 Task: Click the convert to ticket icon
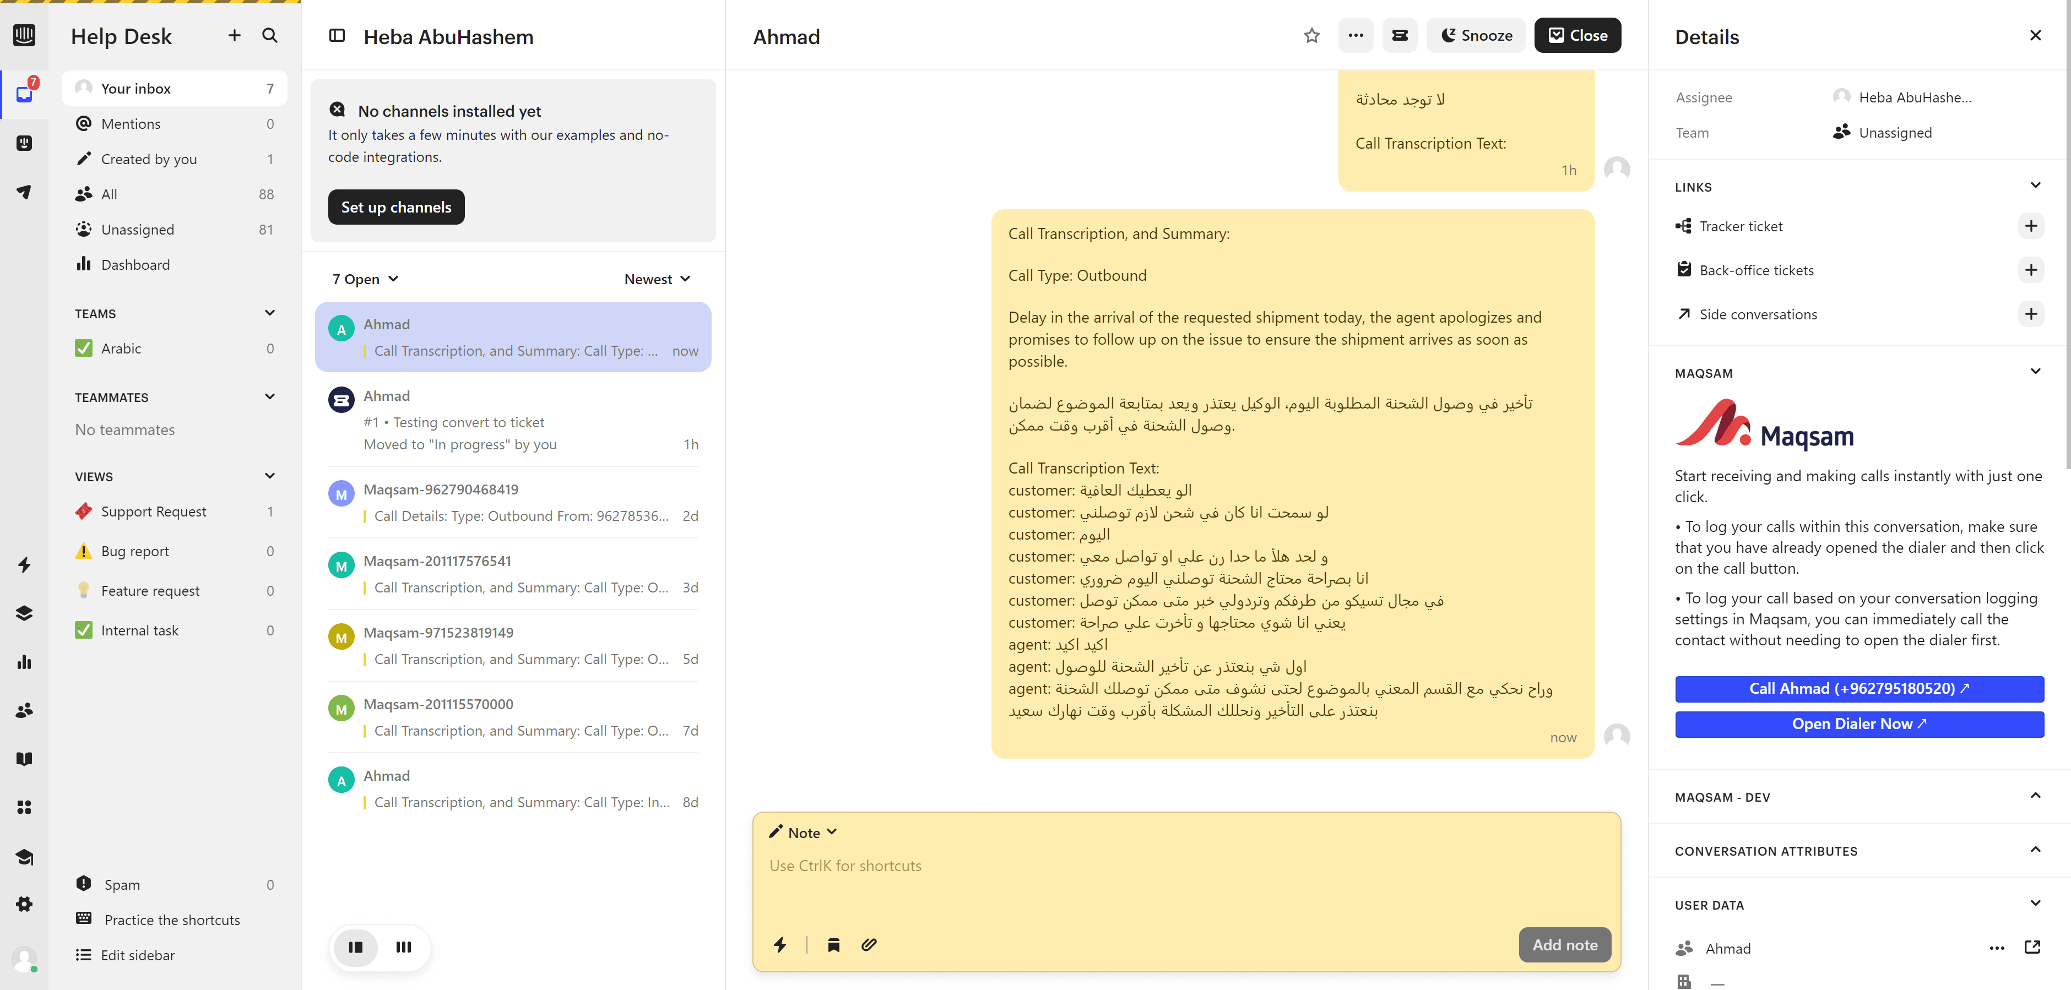tap(1400, 35)
